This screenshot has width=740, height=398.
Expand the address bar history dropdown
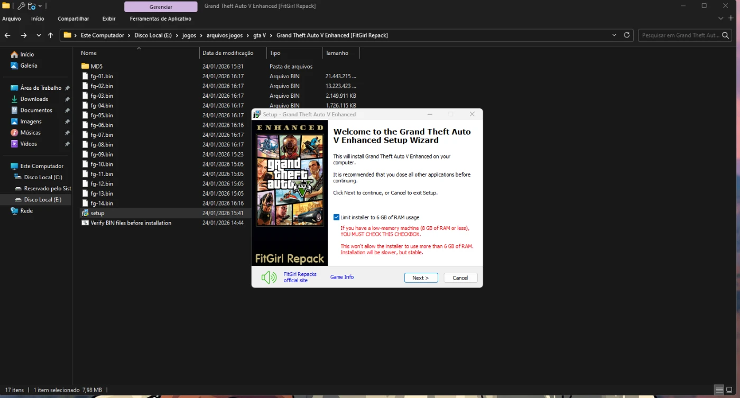tap(614, 35)
